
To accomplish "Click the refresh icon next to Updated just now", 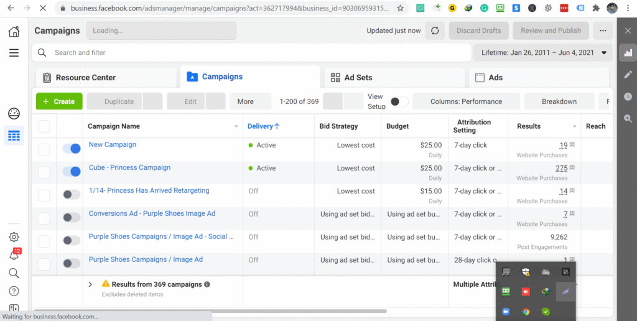I will point(435,30).
